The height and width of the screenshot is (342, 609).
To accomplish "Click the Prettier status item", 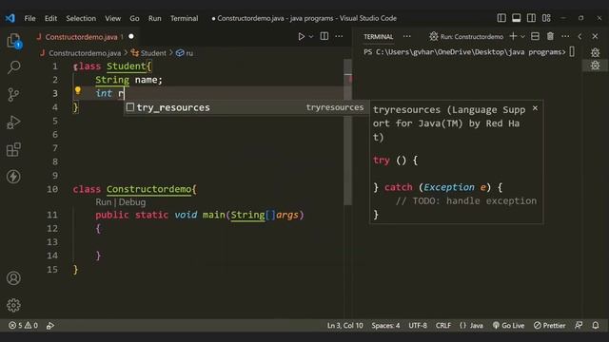I will [549, 325].
